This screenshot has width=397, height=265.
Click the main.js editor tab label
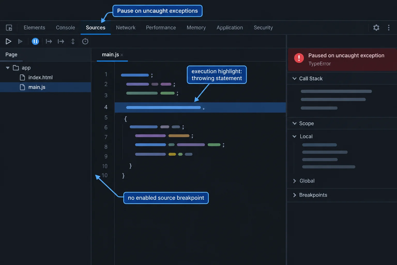tap(110, 55)
